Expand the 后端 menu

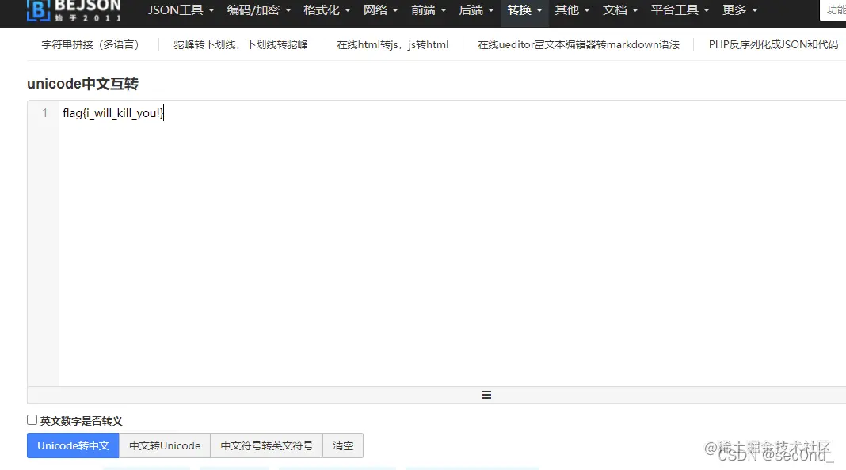[476, 10]
